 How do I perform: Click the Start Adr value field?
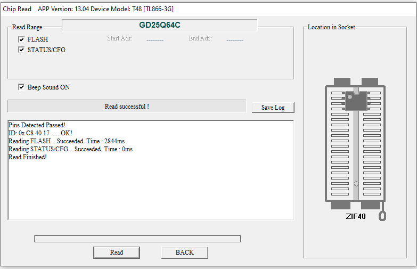(x=155, y=39)
